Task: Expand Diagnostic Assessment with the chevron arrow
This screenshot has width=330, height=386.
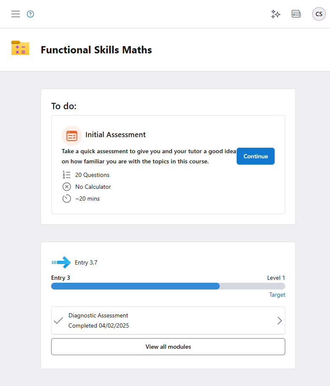Action: coord(279,320)
